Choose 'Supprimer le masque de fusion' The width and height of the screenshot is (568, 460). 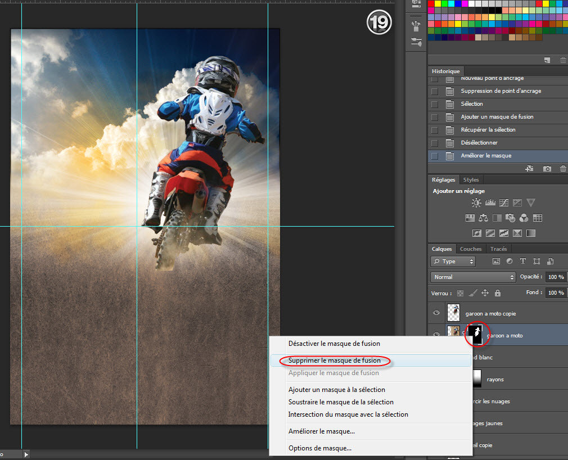[x=334, y=360]
